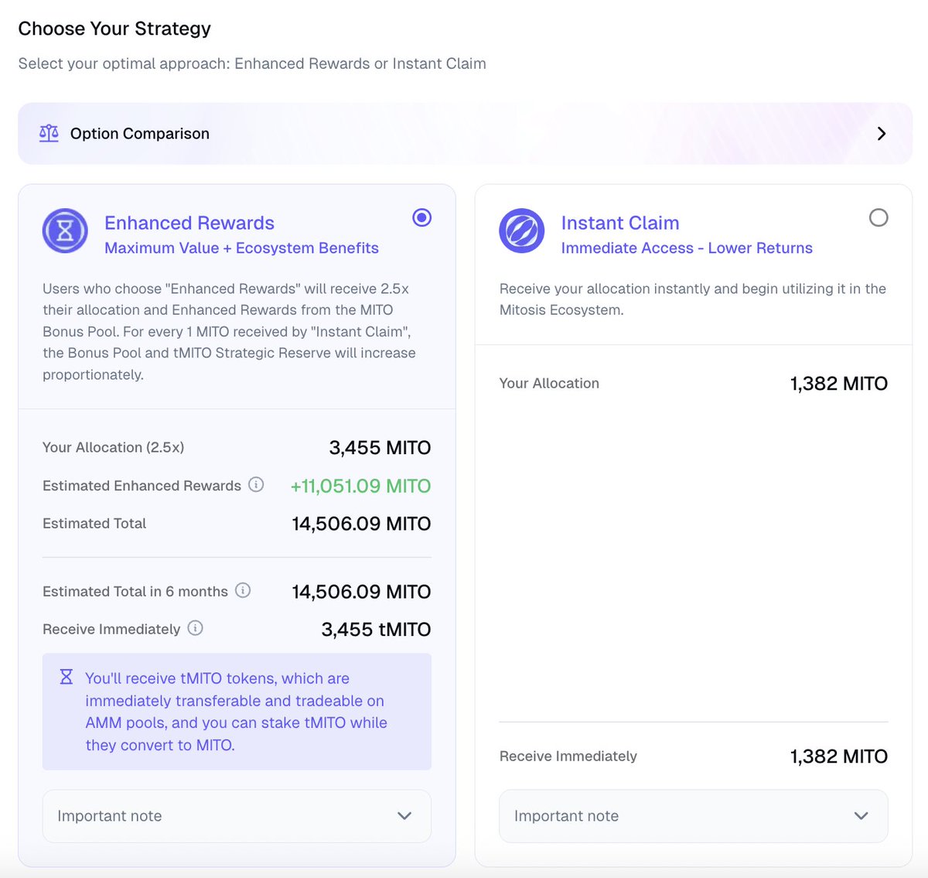Click the Maximum Value + Ecosystem Benefits subtitle
This screenshot has width=928, height=878.
point(241,248)
